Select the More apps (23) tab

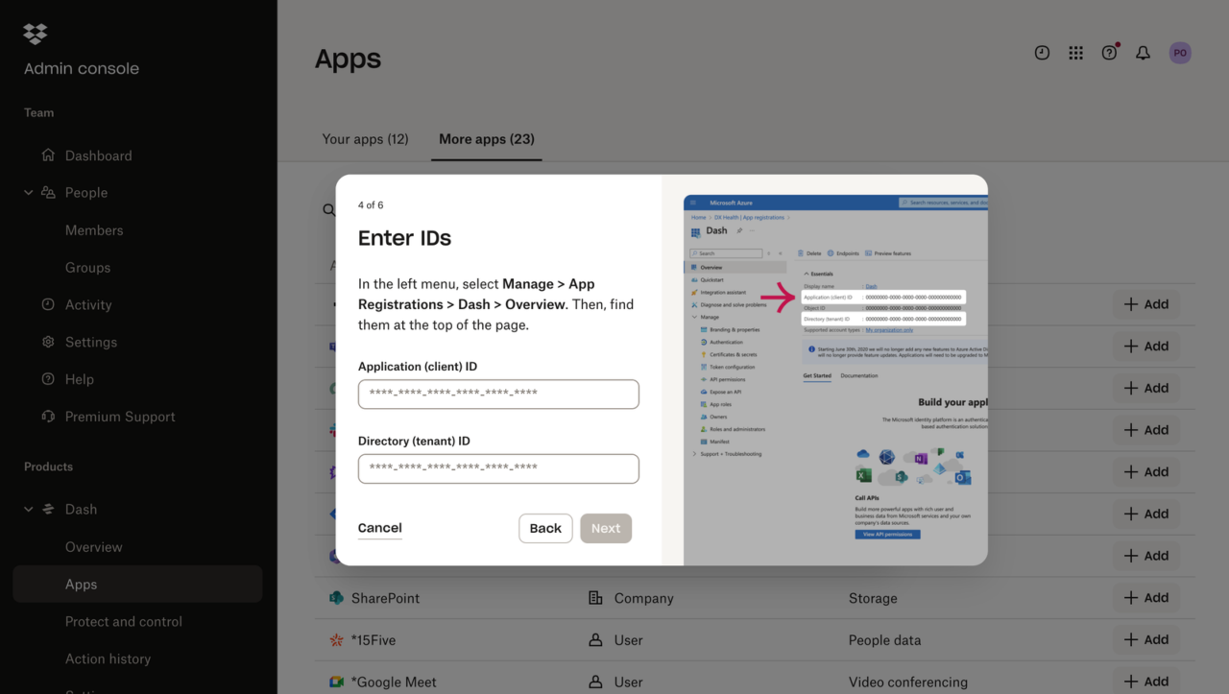click(486, 139)
